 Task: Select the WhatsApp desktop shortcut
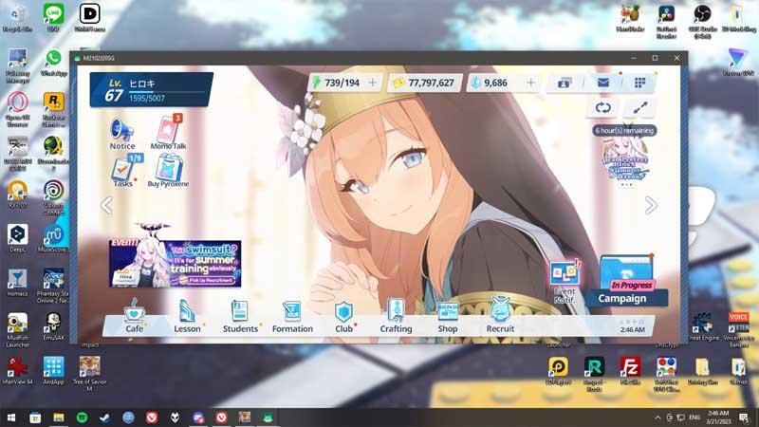pyautogui.click(x=53, y=63)
